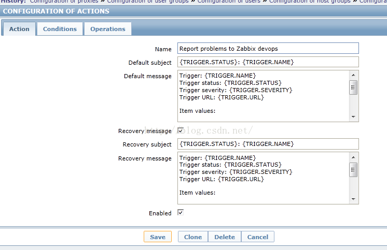Click 'Trigger severity' line in Default message
387x250 pixels.
[x=236, y=90]
